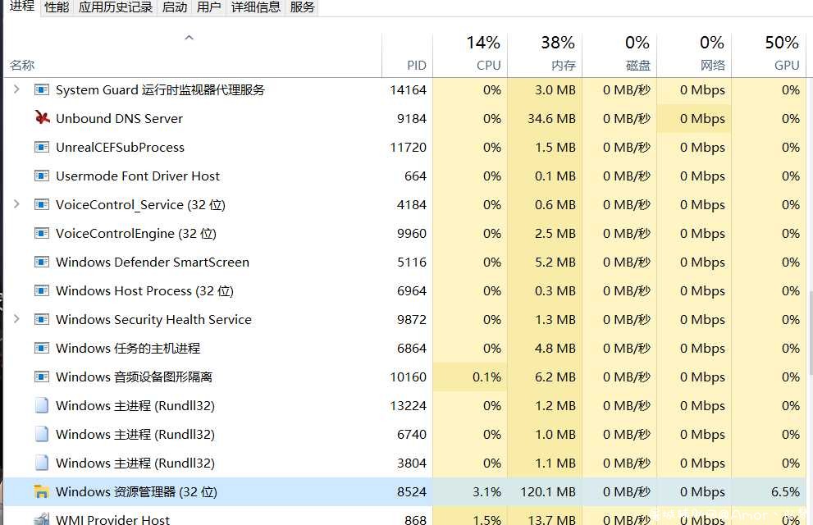This screenshot has height=525, width=813.
Task: Switch to the 性能 tab
Action: pyautogui.click(x=57, y=7)
